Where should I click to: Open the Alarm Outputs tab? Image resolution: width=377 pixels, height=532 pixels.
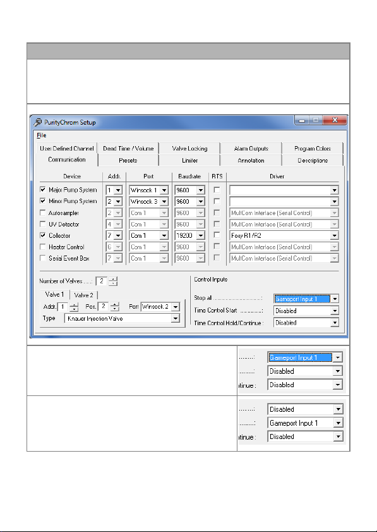coord(251,149)
